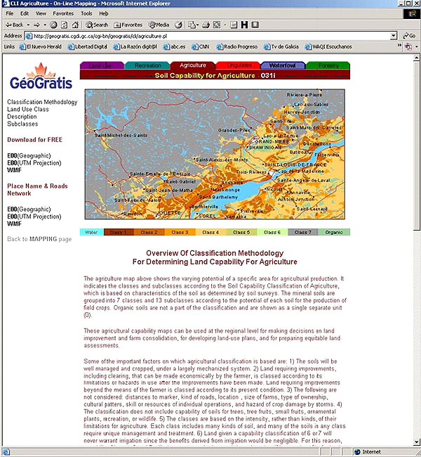Open the Favorites menu
Viewport: 421px width, 457px height.
[x=63, y=13]
